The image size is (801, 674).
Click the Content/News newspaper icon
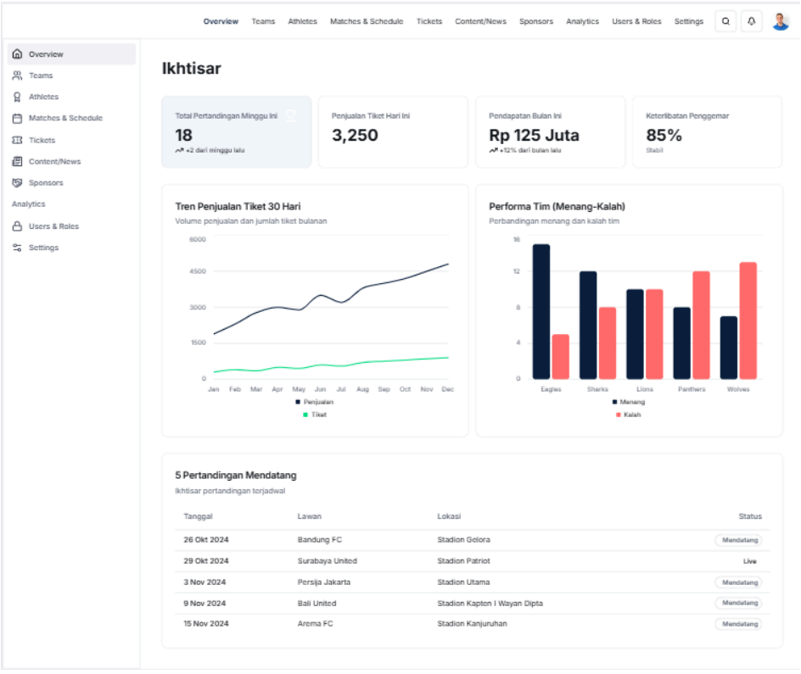coord(17,161)
